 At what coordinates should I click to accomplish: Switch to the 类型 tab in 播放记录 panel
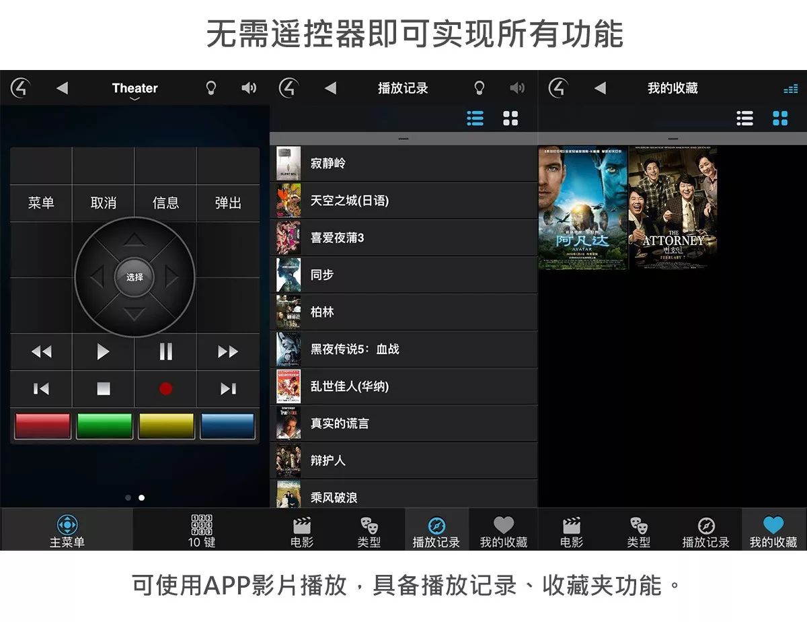pyautogui.click(x=369, y=531)
